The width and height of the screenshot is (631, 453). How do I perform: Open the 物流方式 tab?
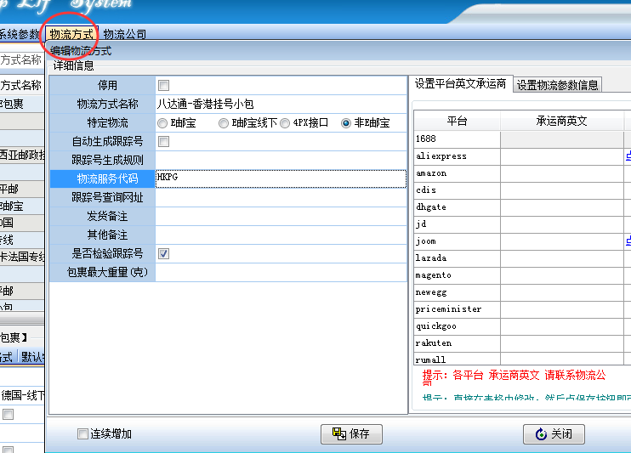71,34
